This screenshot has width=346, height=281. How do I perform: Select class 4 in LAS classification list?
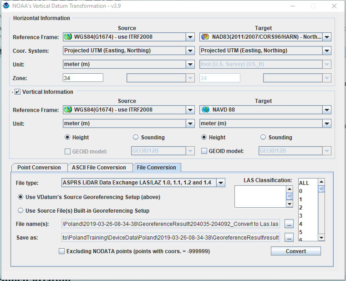click(x=308, y=224)
